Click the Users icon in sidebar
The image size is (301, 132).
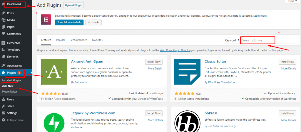[3, 99]
